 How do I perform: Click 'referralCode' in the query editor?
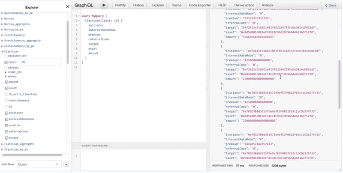click(x=99, y=39)
